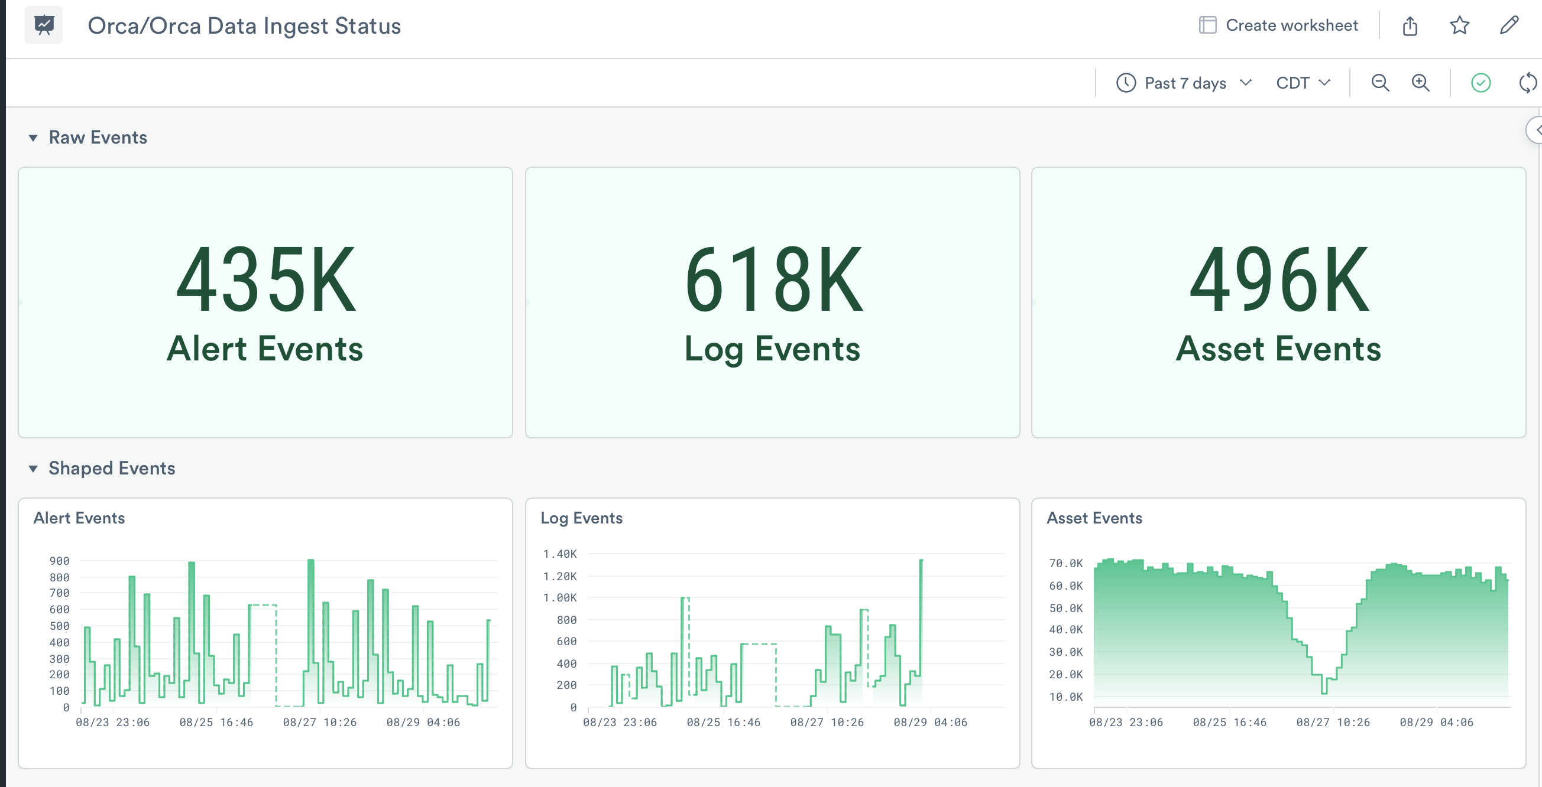This screenshot has width=1542, height=787.
Task: Click the green status check icon
Action: (1481, 83)
